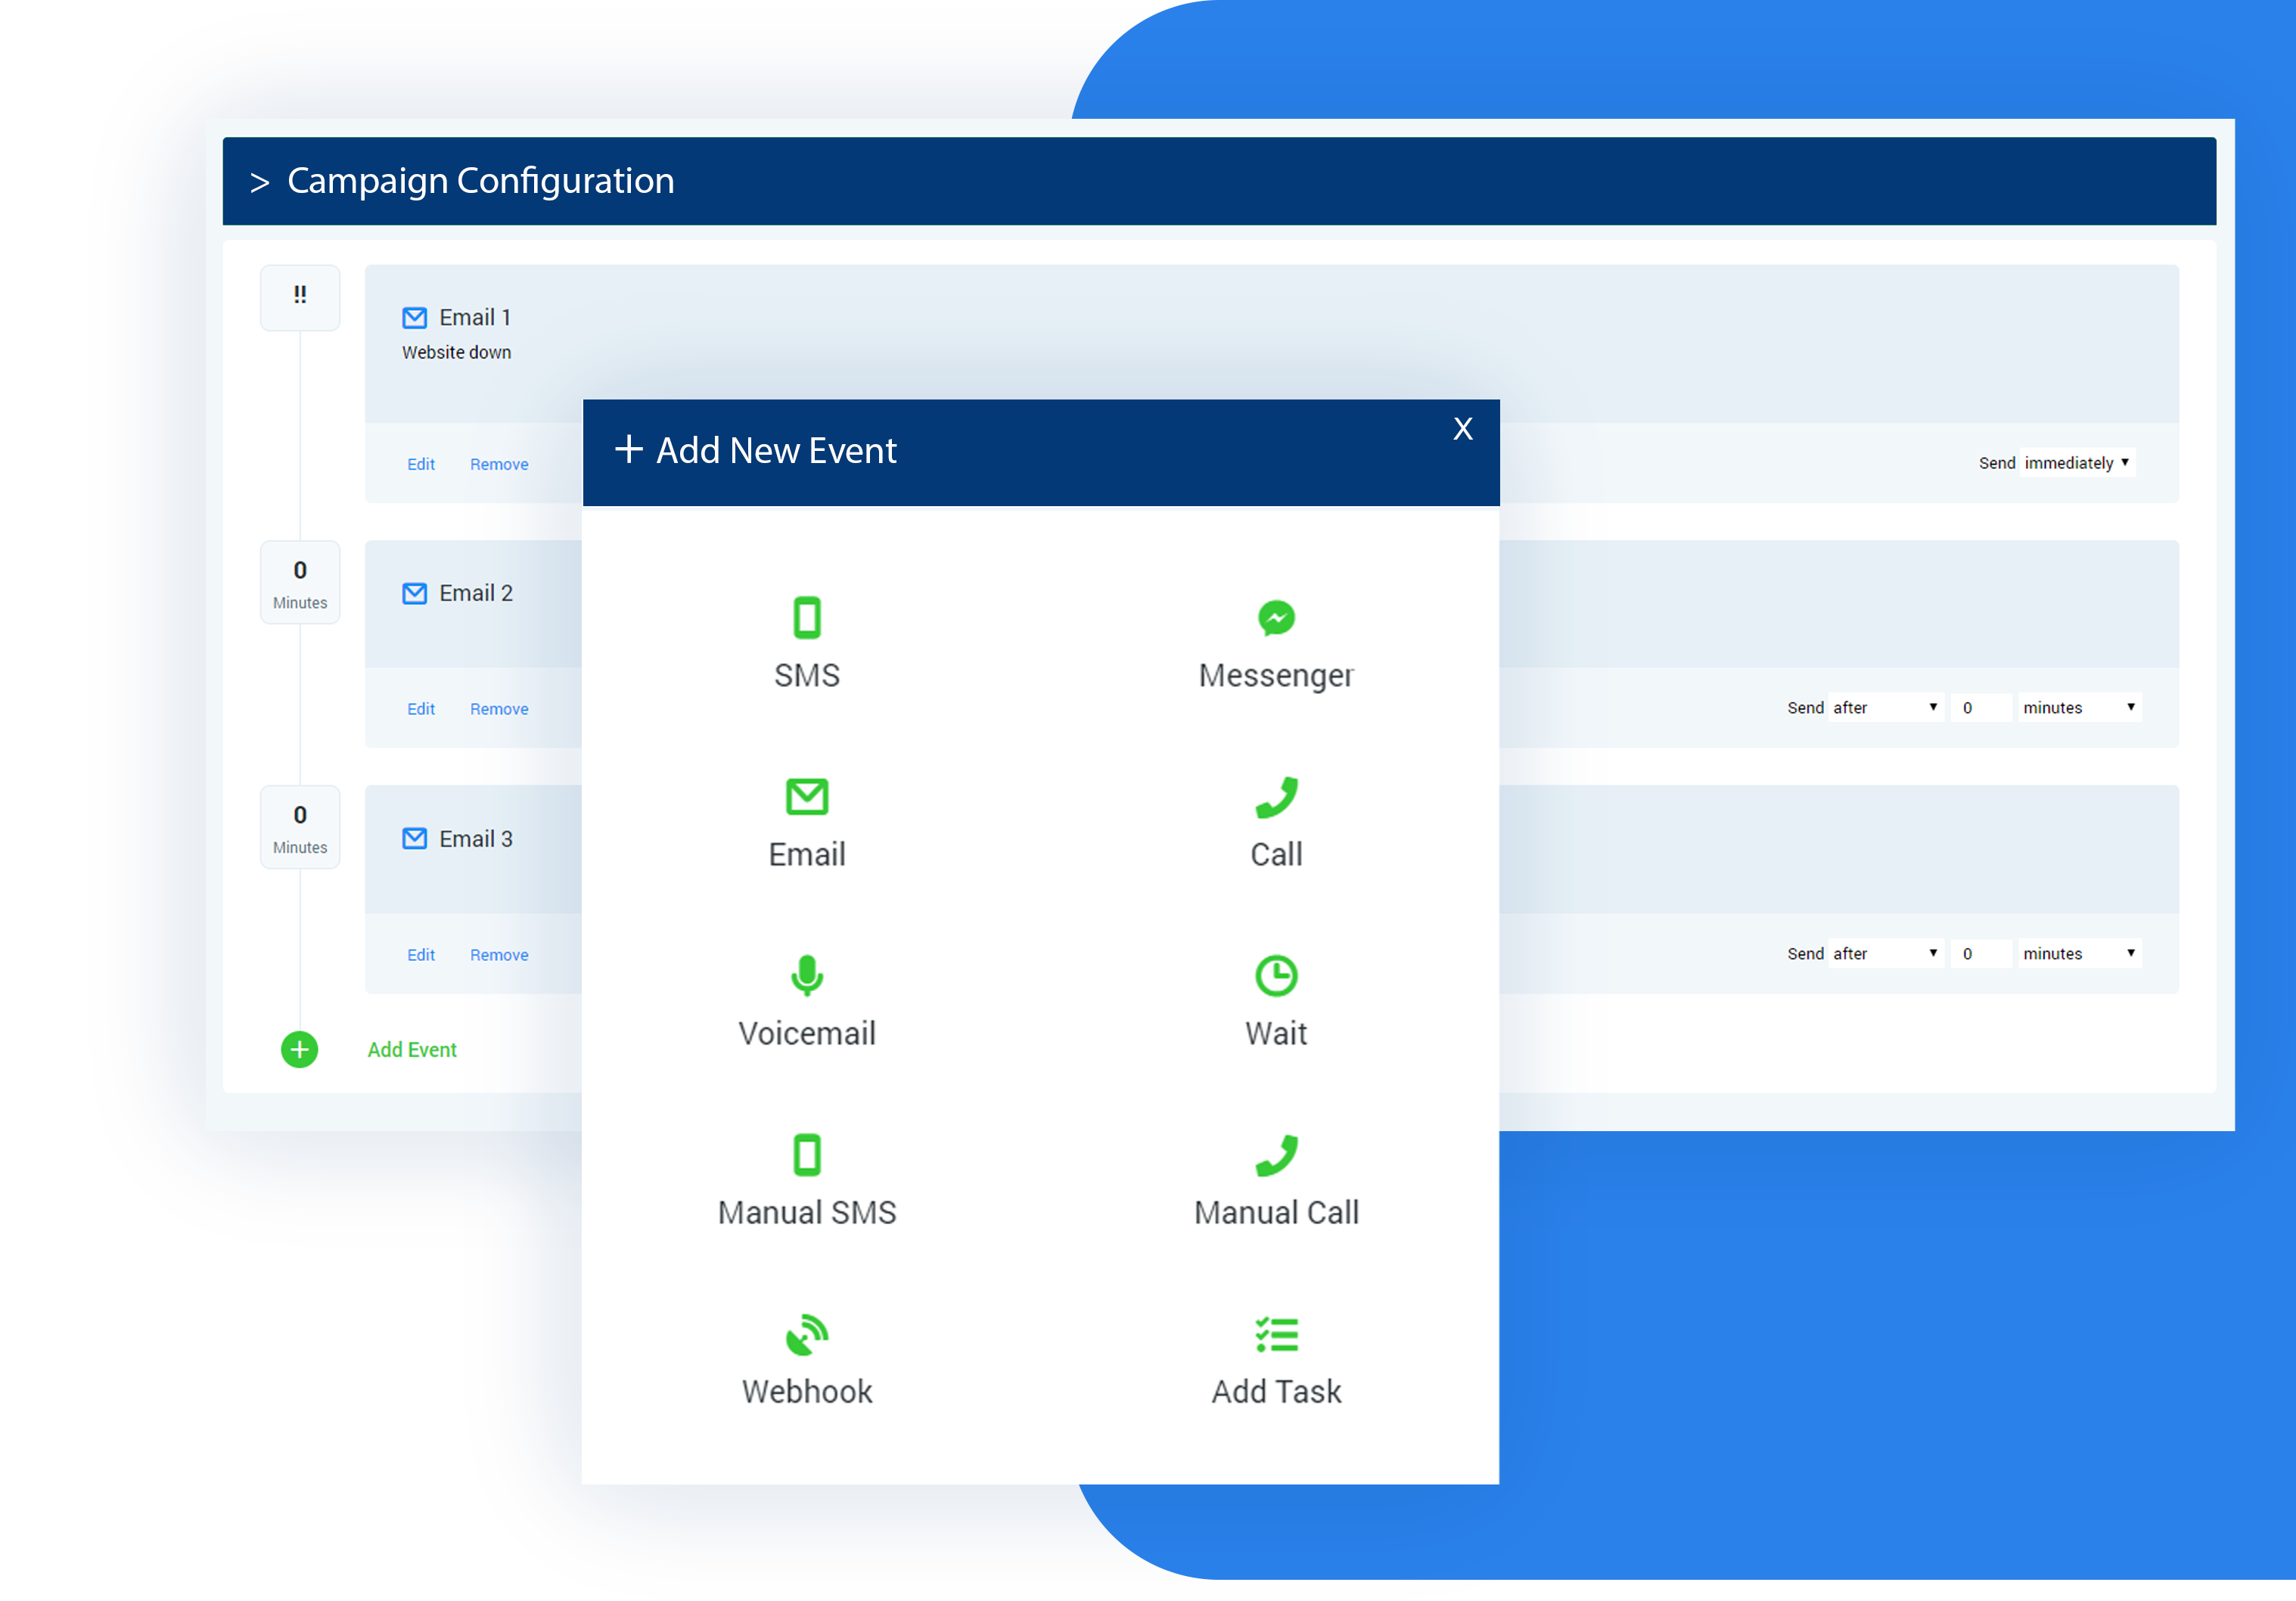Click the 0 Minutes box beside Email 3
The width and height of the screenshot is (2296, 1601).
tap(300, 827)
